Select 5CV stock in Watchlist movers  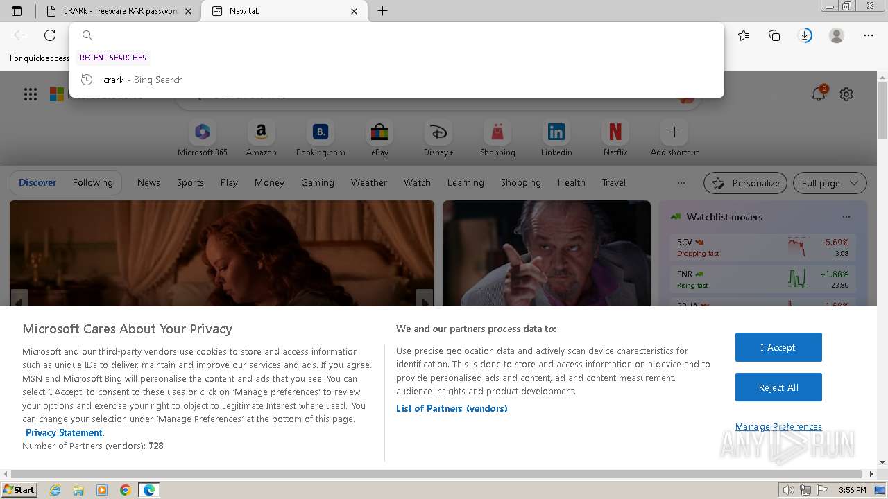point(762,247)
